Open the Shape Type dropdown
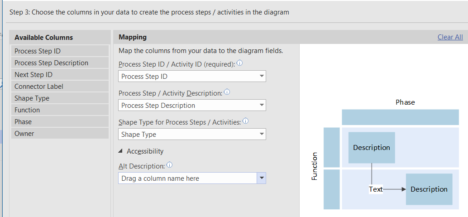This screenshot has height=217, width=468. coord(262,134)
